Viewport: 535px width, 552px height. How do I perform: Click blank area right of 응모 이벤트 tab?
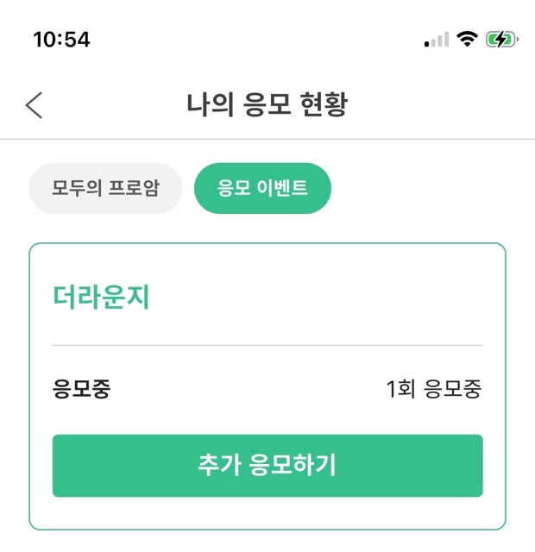[x=423, y=188]
